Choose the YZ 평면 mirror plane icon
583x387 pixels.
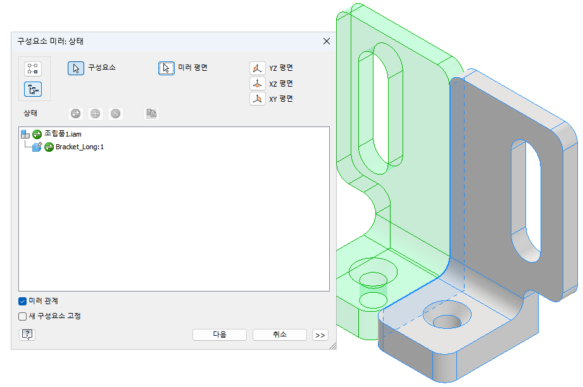pyautogui.click(x=257, y=68)
